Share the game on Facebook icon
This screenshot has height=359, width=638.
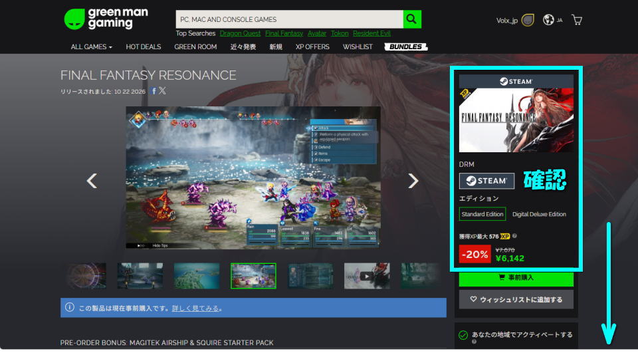(x=154, y=91)
